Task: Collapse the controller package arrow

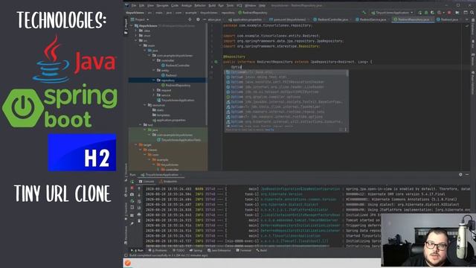Action: pyautogui.click(x=154, y=60)
